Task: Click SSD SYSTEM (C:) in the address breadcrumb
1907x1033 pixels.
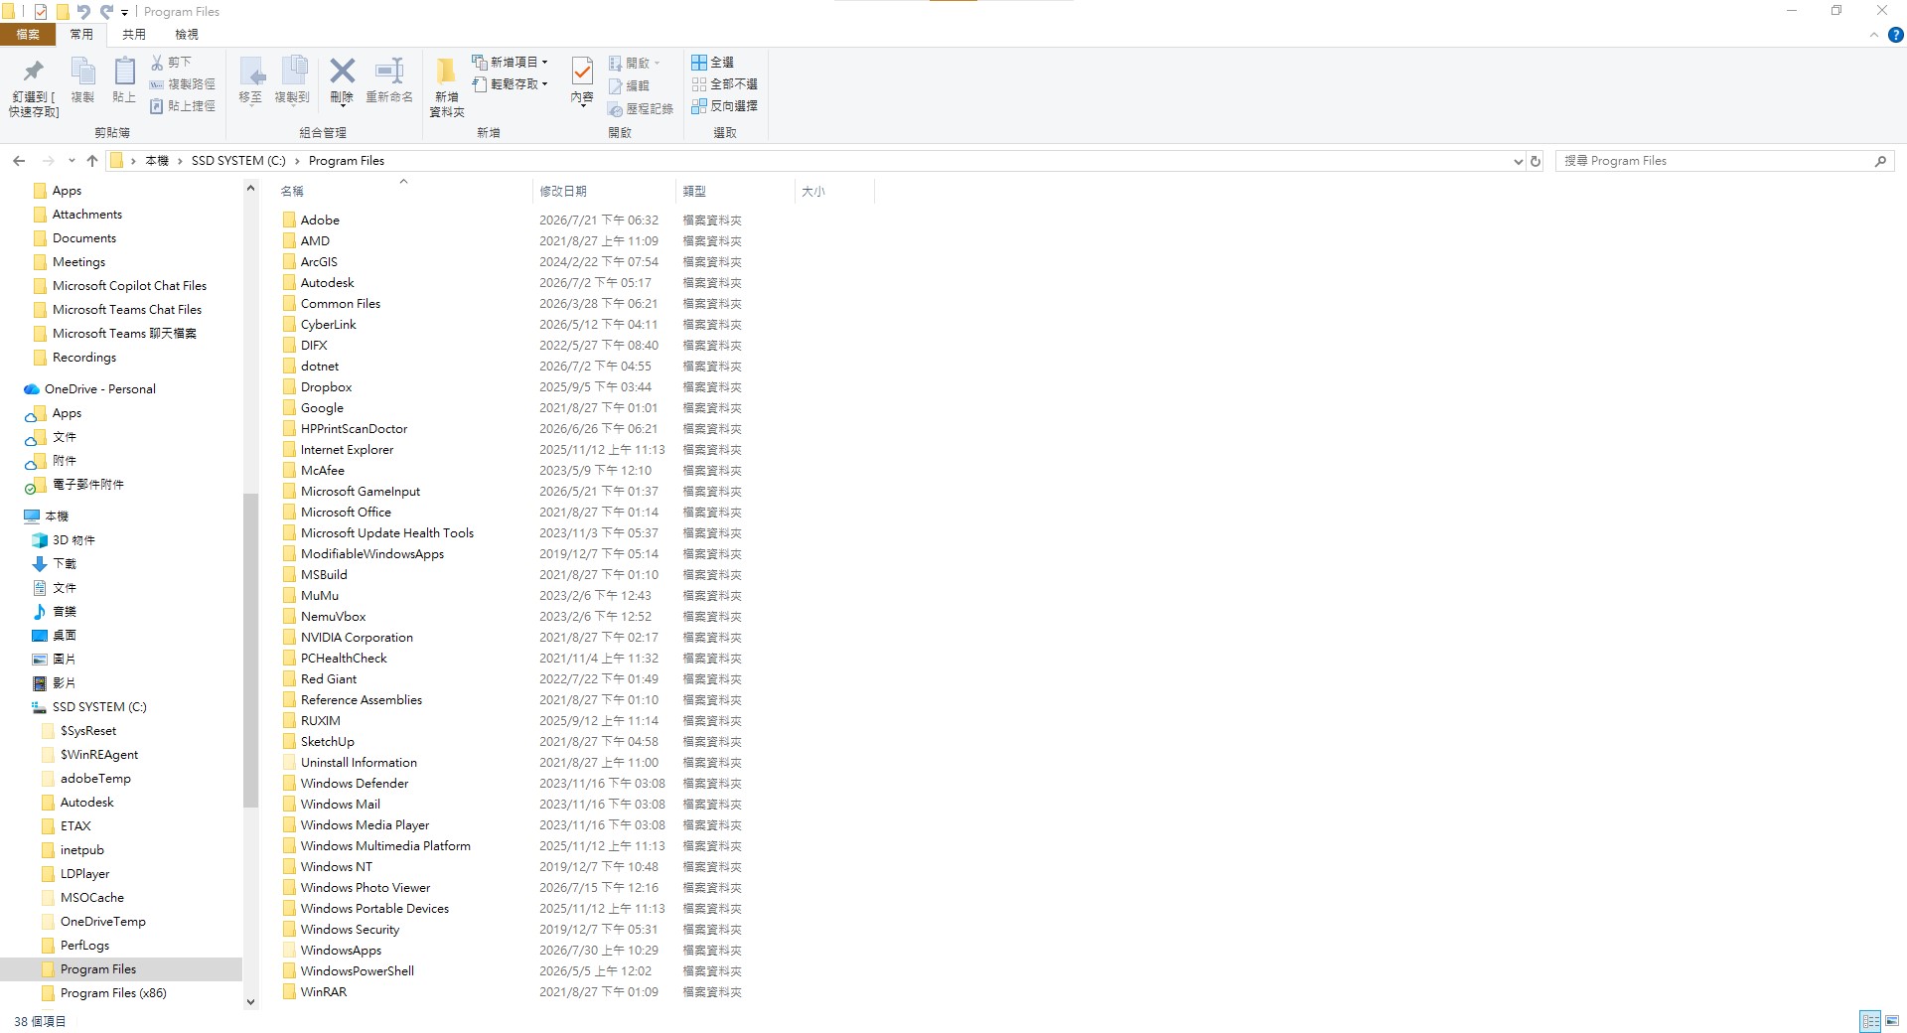Action: coord(238,161)
